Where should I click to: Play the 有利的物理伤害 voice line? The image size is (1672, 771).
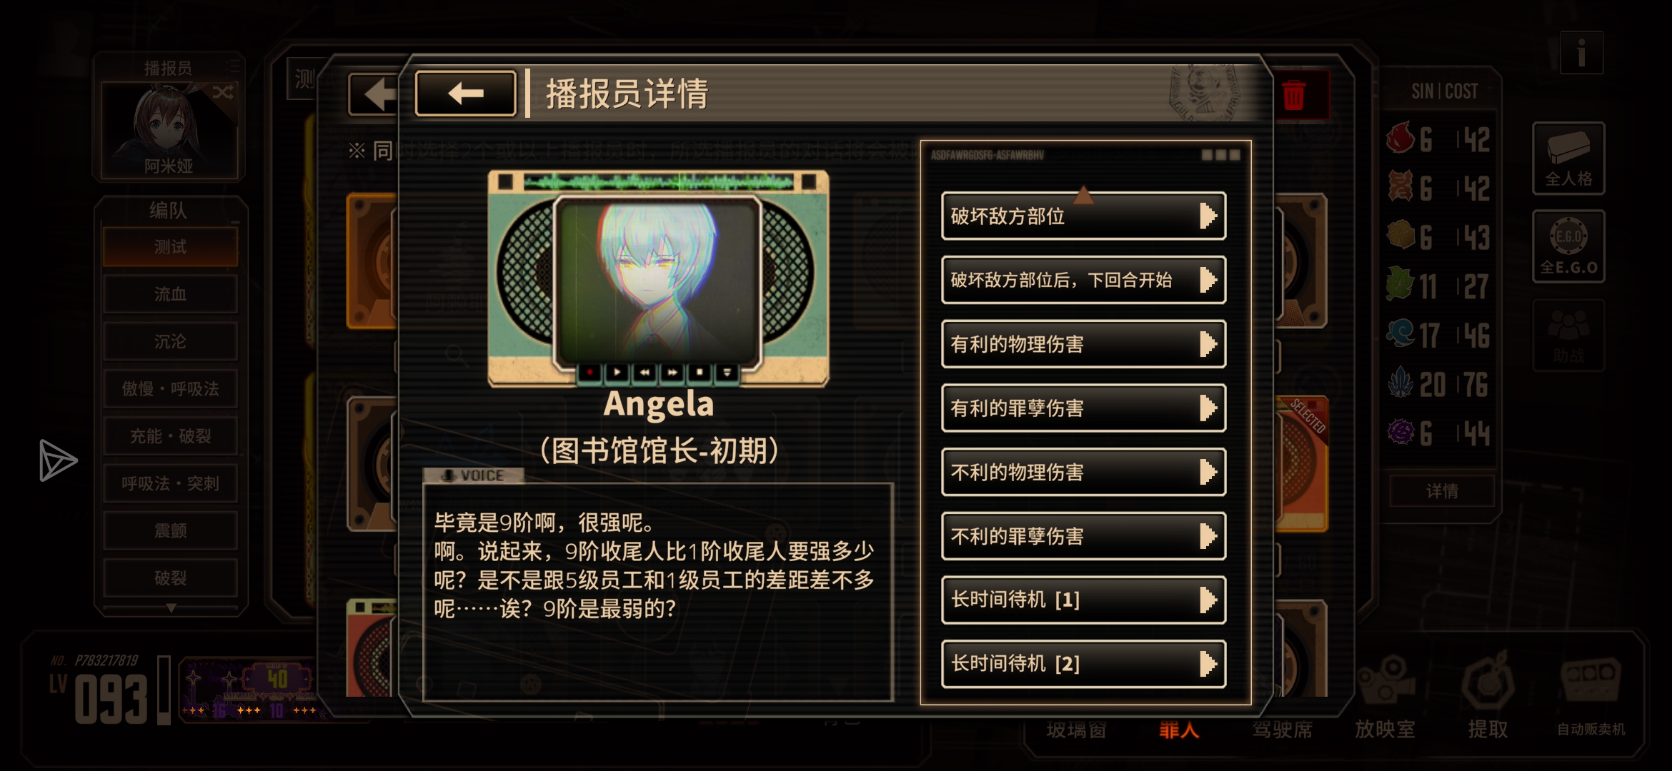point(1083,344)
